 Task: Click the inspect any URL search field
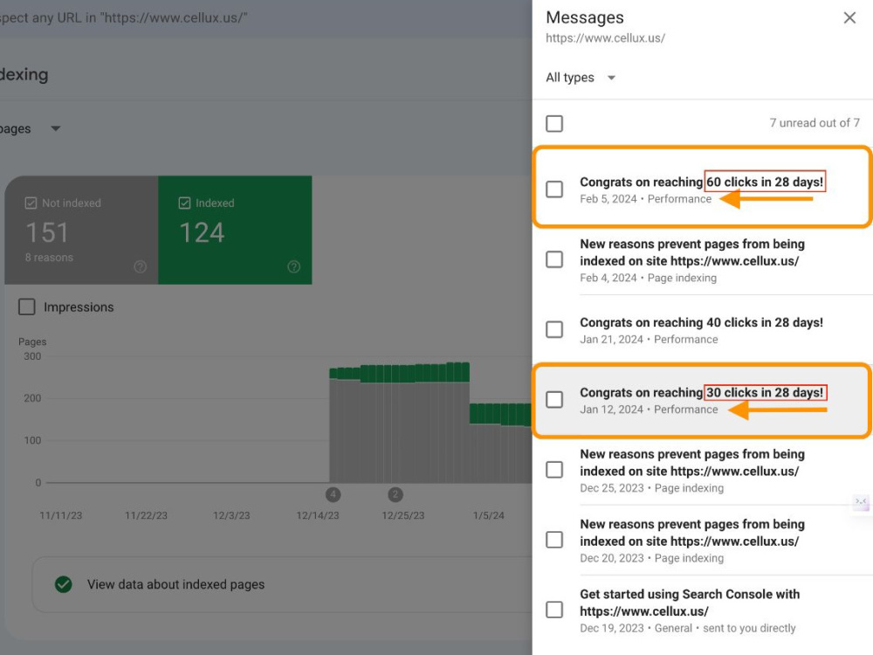coord(266,17)
